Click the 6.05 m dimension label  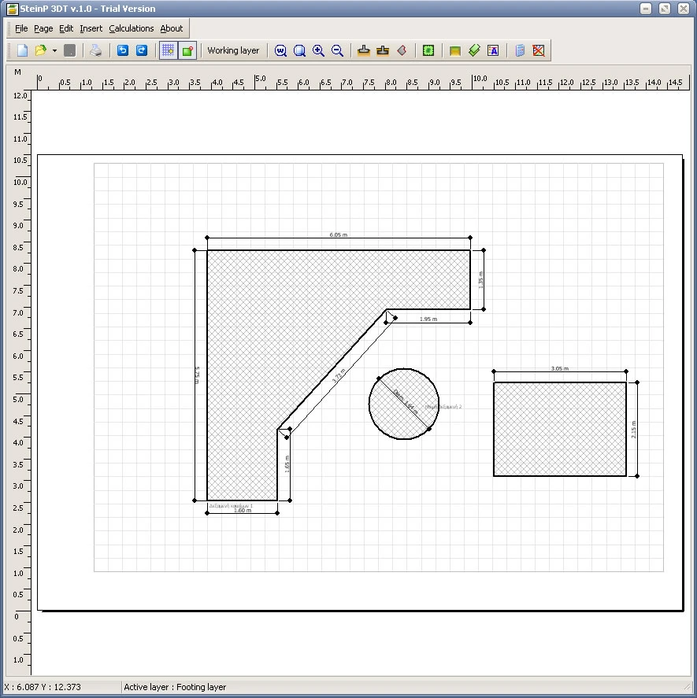(x=338, y=235)
